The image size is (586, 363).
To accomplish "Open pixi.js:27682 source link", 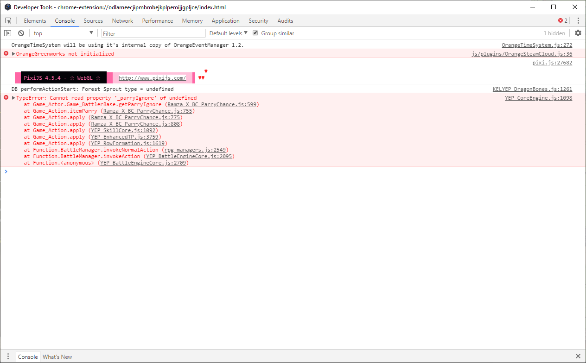I will click(x=552, y=63).
